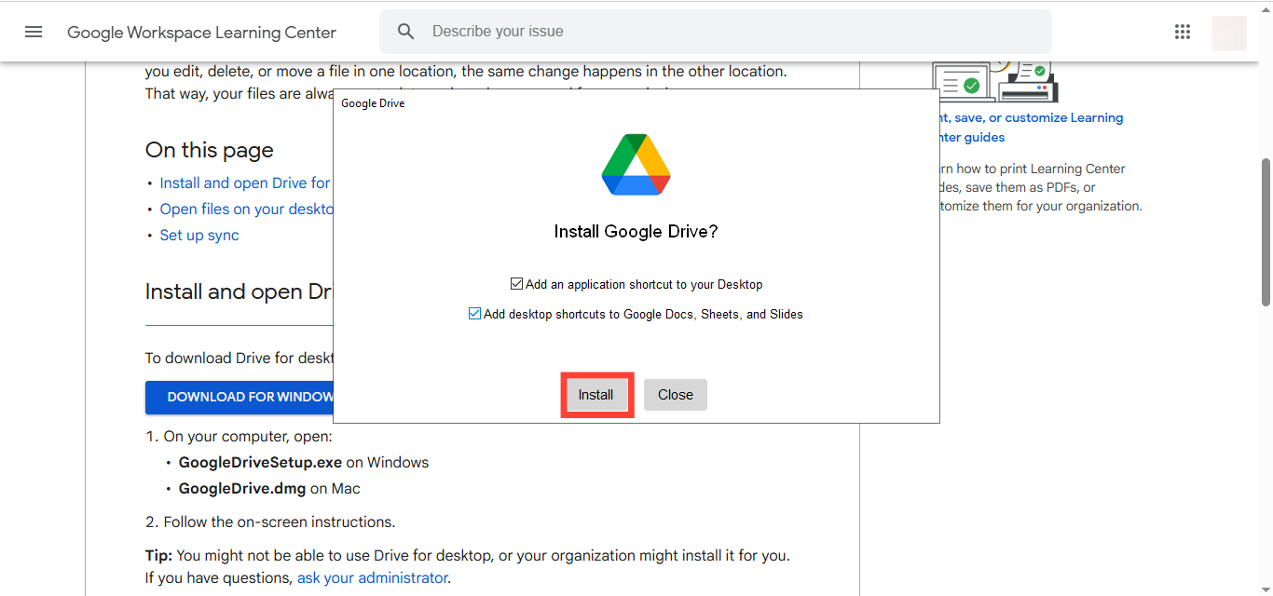The image size is (1273, 596).
Task: Follow the 'ask your administrator' link
Action: coord(372,577)
